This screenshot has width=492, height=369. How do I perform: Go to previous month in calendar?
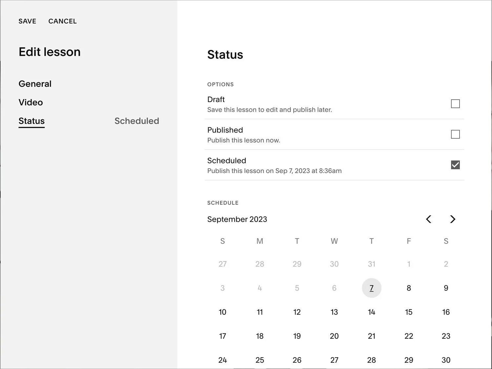[x=428, y=219]
